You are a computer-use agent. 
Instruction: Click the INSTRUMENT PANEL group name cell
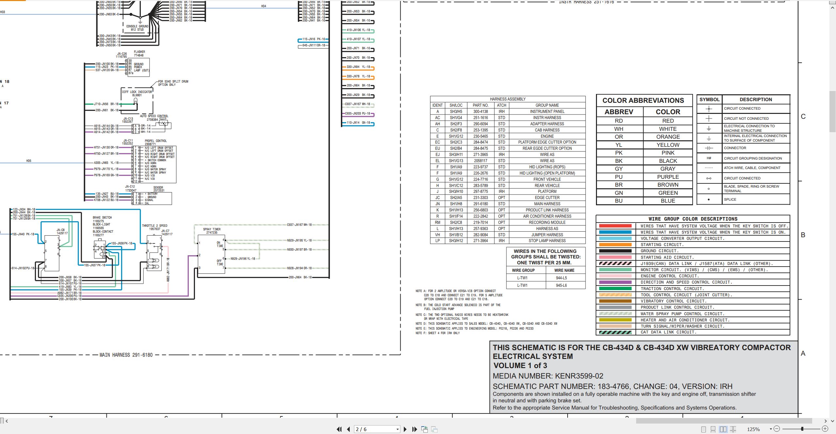point(547,112)
